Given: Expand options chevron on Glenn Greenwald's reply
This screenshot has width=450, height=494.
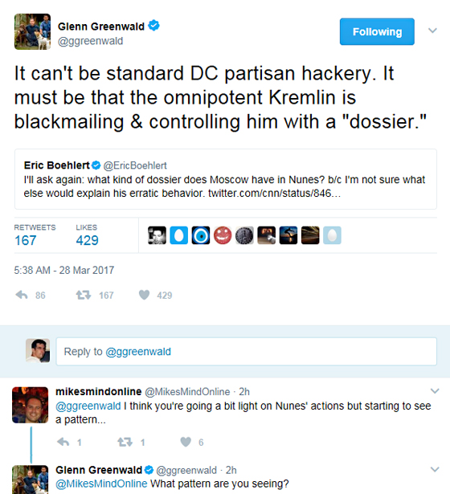Looking at the screenshot, I should coord(435,469).
